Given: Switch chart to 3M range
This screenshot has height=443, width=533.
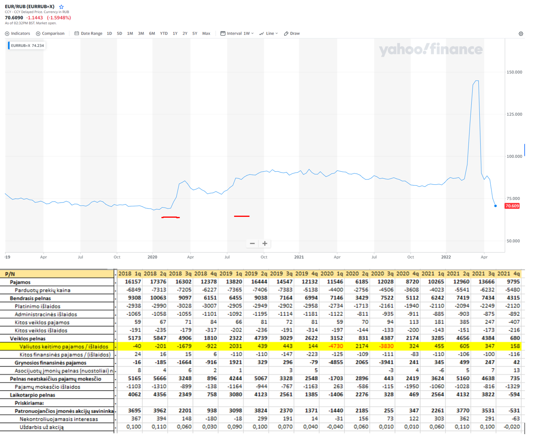Looking at the screenshot, I should click(141, 33).
